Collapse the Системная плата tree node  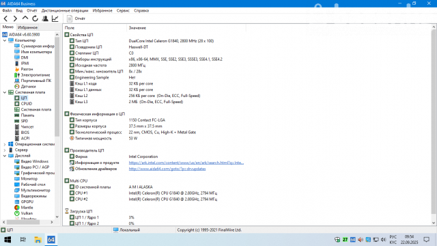tap(5, 92)
